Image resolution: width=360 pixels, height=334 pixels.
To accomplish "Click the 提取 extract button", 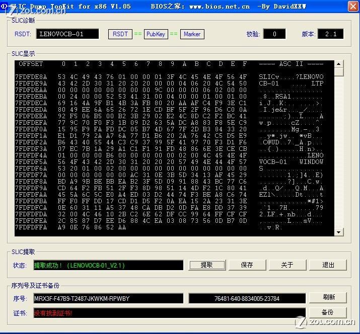I will (x=207, y=265).
